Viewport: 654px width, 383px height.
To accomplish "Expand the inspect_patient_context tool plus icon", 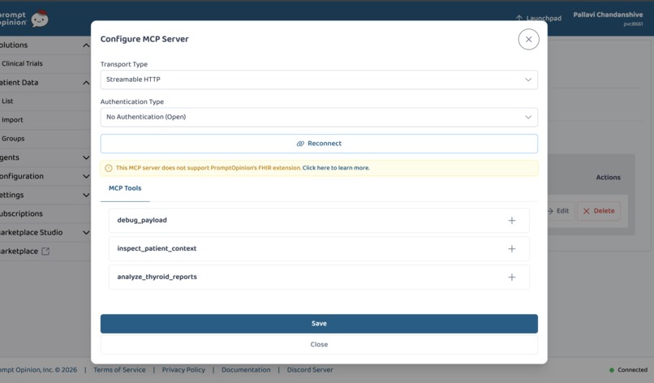I will click(x=512, y=248).
